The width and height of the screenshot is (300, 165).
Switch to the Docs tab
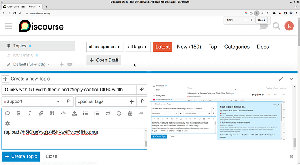coord(263,47)
